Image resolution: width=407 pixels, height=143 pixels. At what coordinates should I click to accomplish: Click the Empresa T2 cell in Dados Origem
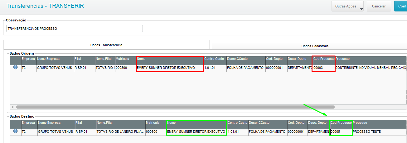[29, 68]
